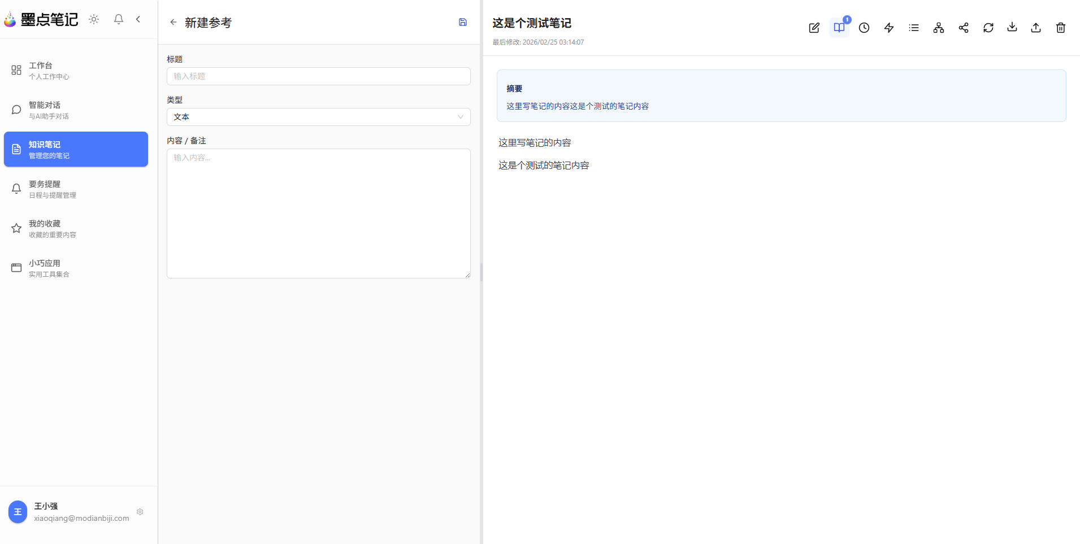Go back from 新建参考 panel
Viewport: 1080px width, 544px height.
173,22
